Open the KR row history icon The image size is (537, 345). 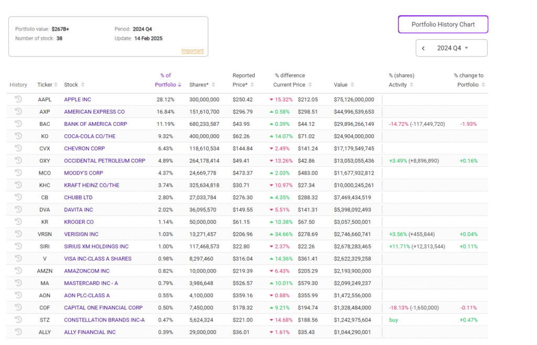(18, 222)
